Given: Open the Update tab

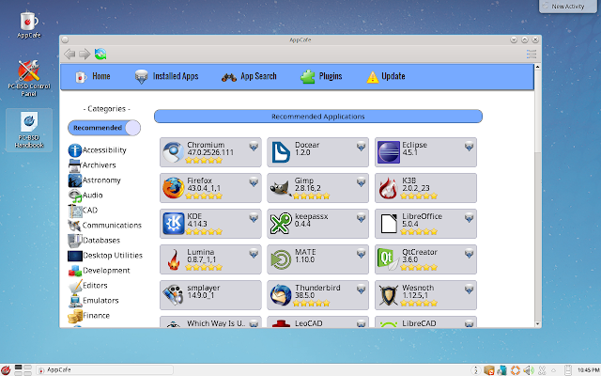Looking at the screenshot, I should (386, 76).
